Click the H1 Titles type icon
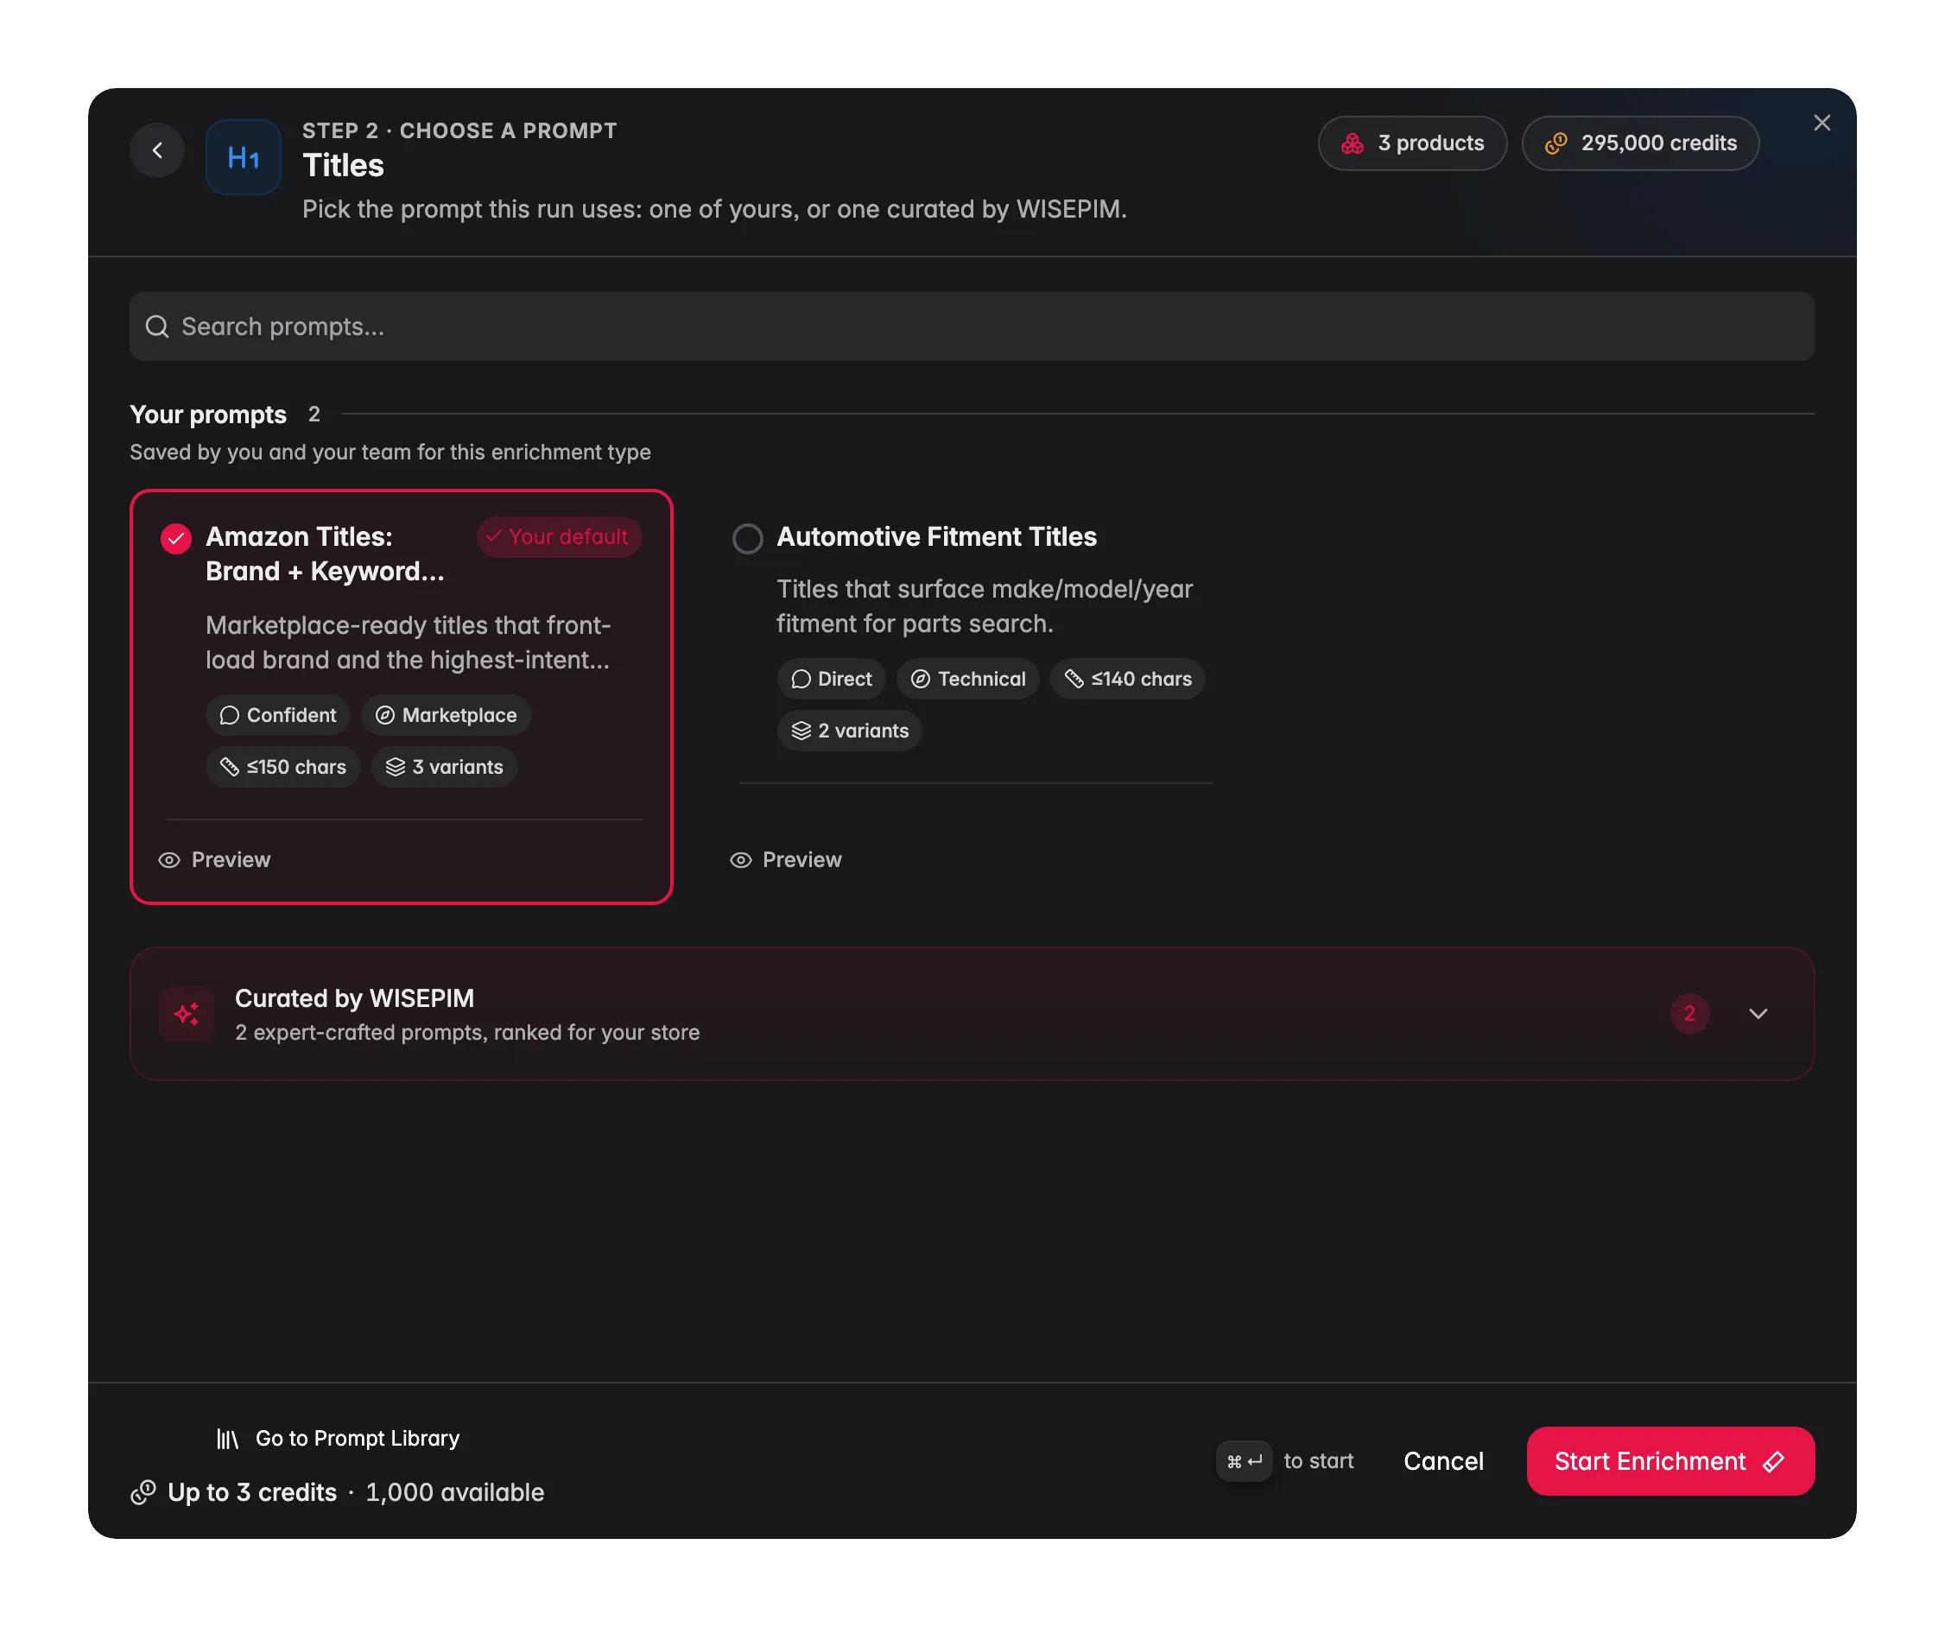Image resolution: width=1945 pixels, height=1627 pixels. pos(243,156)
